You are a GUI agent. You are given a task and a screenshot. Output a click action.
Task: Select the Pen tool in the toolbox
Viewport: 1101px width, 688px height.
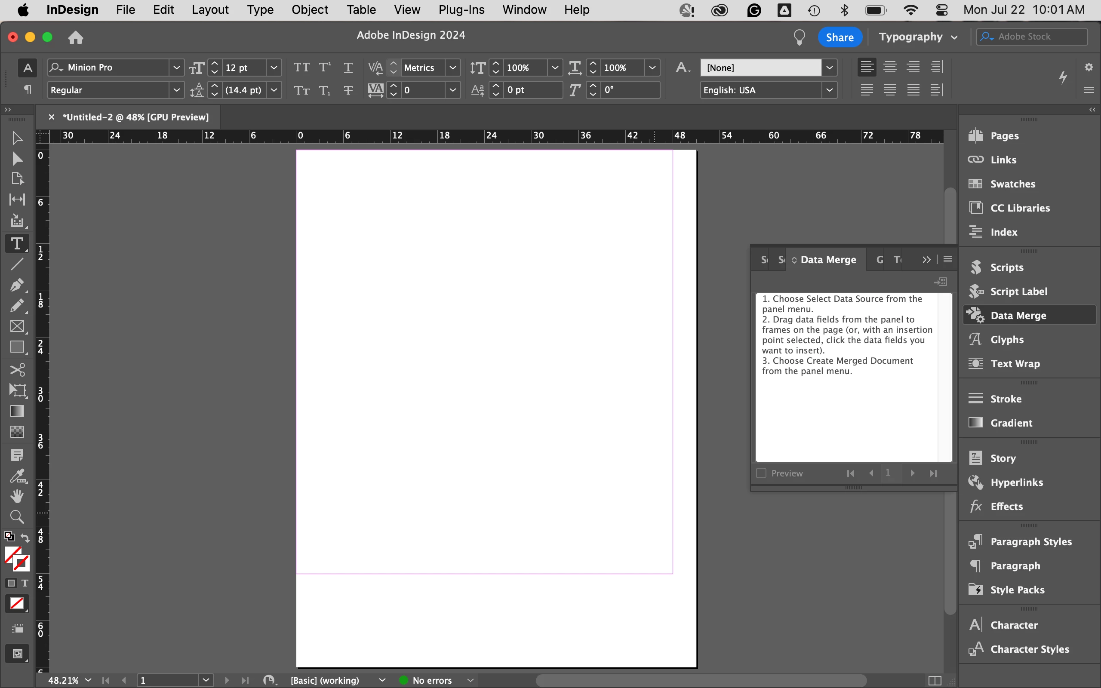coord(17,285)
